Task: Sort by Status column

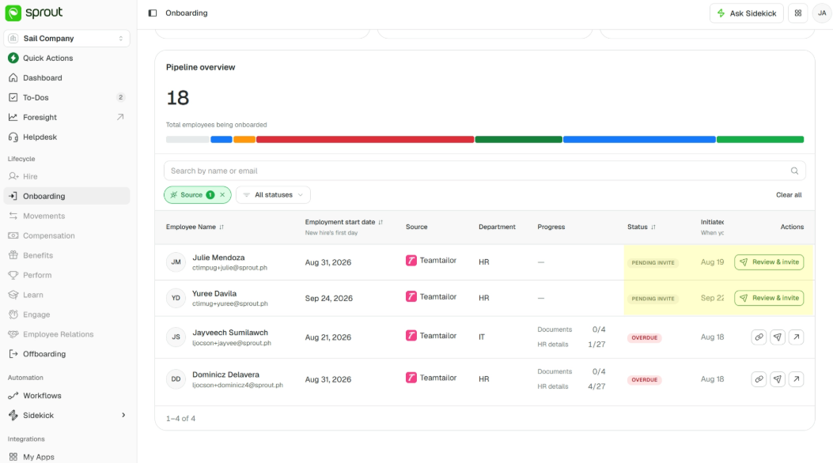Action: click(653, 227)
